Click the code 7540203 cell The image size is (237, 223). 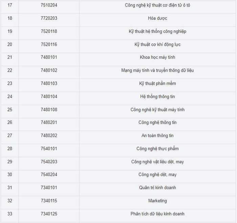tap(49, 162)
